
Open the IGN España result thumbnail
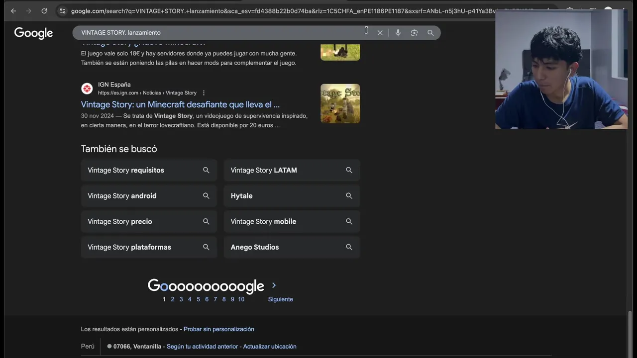(x=340, y=103)
